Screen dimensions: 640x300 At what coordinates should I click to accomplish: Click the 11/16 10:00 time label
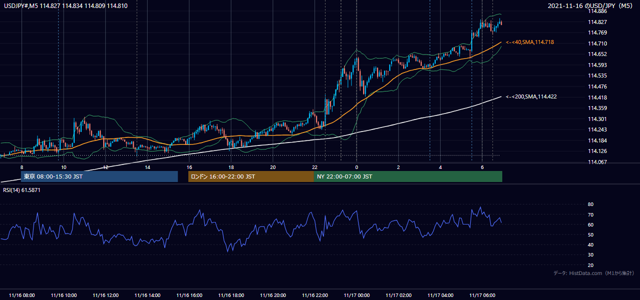(x=64, y=295)
